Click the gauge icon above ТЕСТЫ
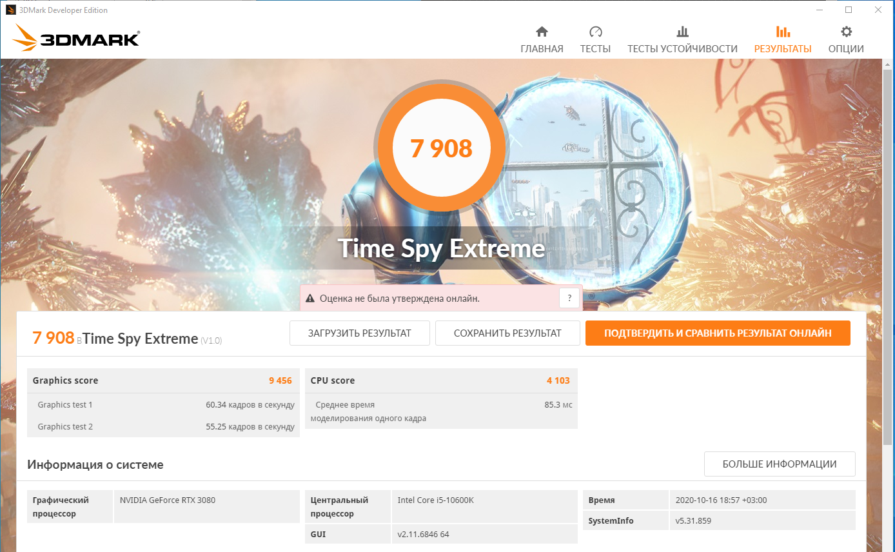Screen dimensions: 895x552 [x=595, y=32]
